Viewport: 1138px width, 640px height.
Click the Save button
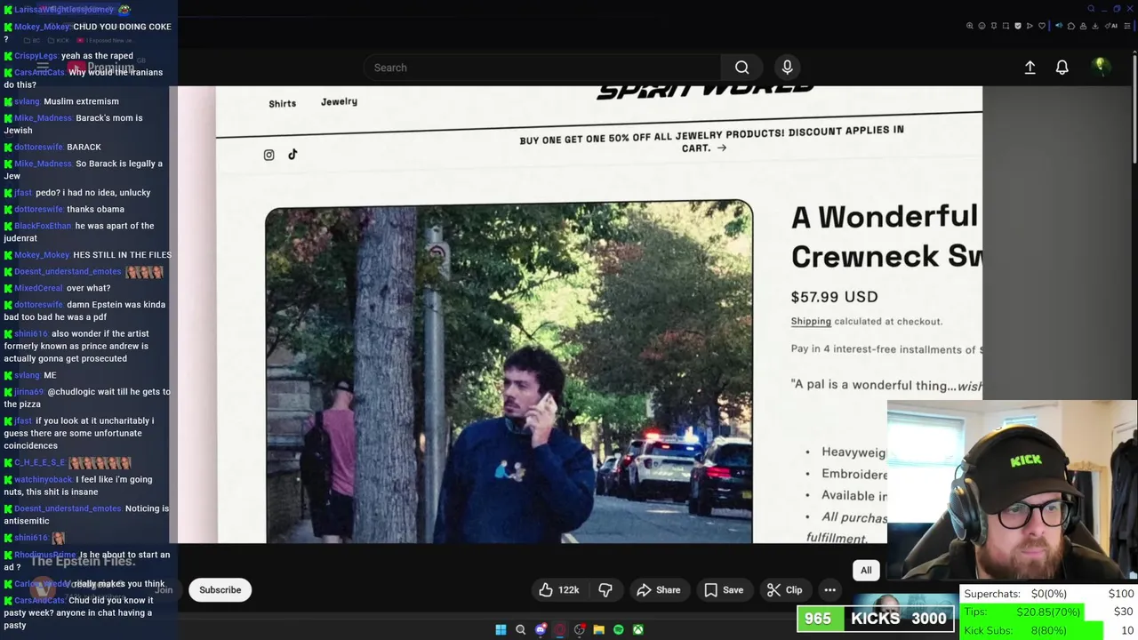724,590
